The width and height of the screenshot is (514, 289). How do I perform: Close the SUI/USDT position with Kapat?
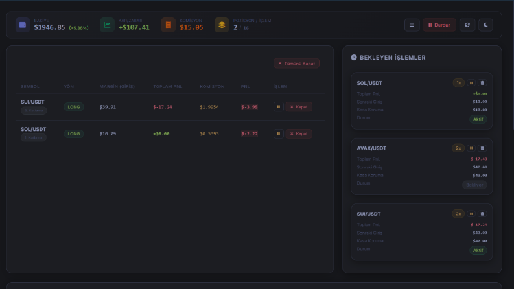pos(299,106)
